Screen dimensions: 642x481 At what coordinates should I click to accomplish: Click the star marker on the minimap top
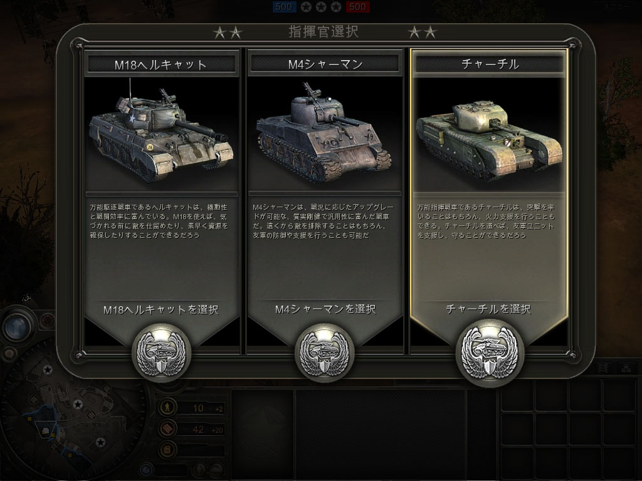48,370
